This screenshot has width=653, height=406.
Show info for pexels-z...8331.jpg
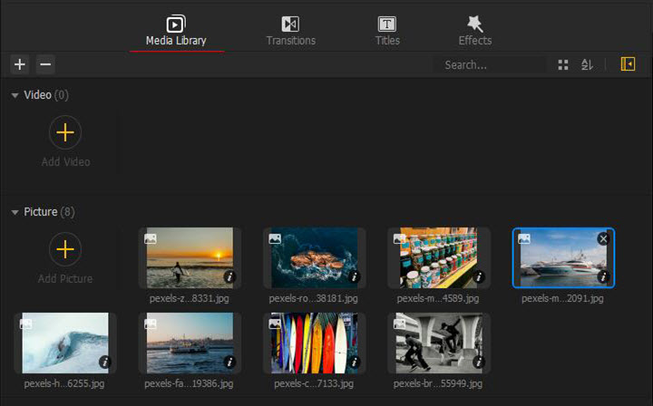229,276
